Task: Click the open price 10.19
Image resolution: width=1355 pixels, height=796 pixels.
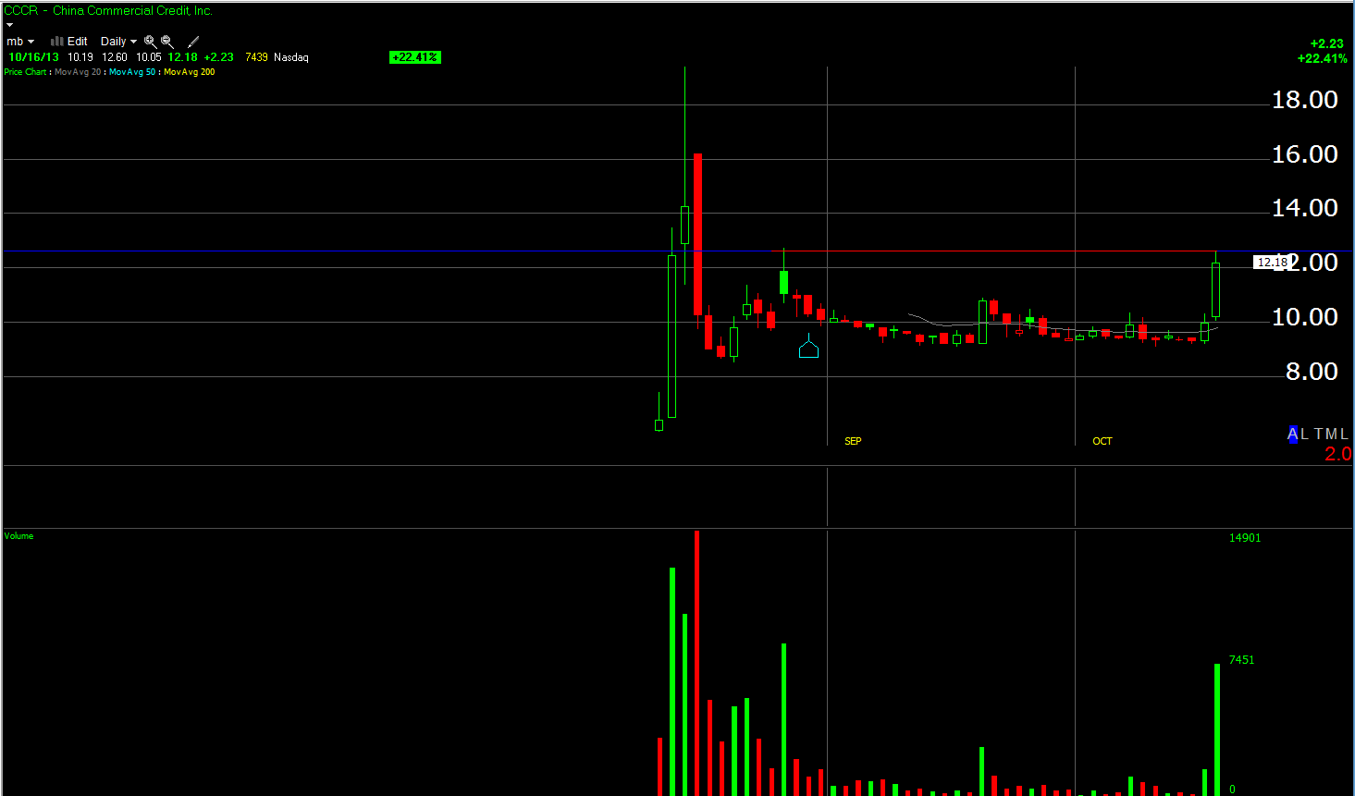Action: [80, 57]
